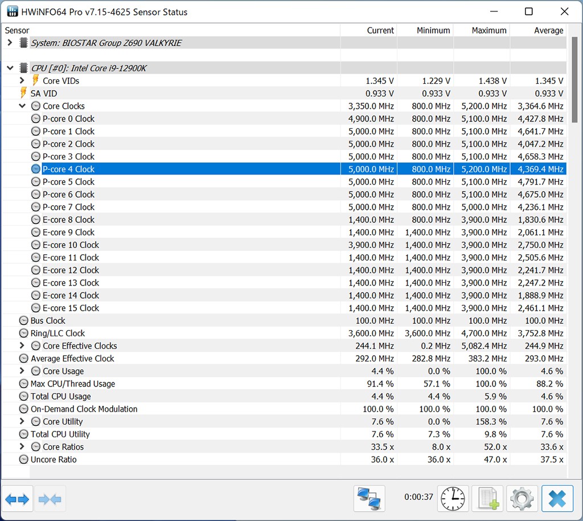
Task: Open the network remote monitoring icon
Action: [369, 499]
